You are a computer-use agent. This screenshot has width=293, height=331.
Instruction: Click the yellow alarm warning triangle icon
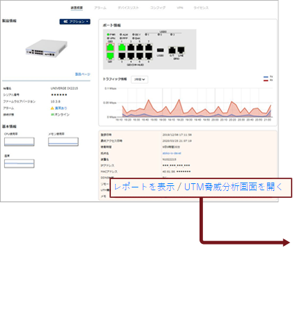click(52, 108)
